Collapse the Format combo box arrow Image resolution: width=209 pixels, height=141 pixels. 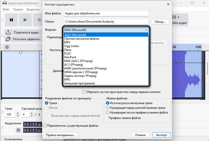click(146, 30)
